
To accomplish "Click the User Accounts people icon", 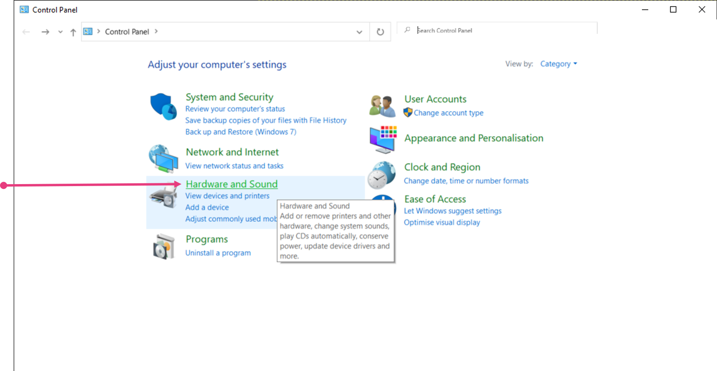I will [x=382, y=106].
